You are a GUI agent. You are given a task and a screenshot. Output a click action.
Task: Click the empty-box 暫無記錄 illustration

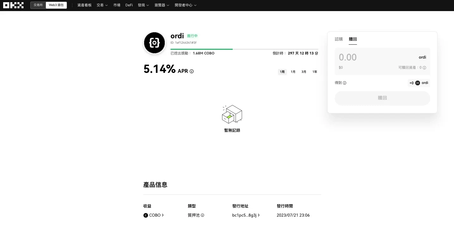[232, 114]
